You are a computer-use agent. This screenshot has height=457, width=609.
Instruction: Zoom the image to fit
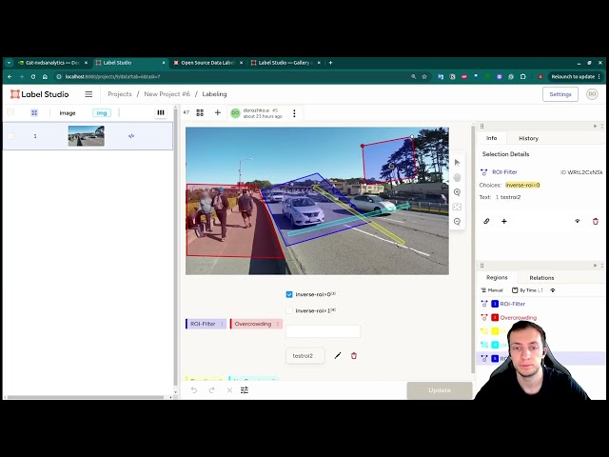pos(457,207)
